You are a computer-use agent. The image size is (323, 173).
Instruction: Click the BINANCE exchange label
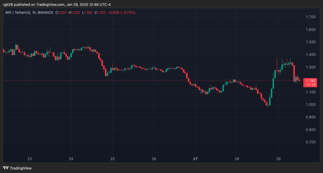46,12
